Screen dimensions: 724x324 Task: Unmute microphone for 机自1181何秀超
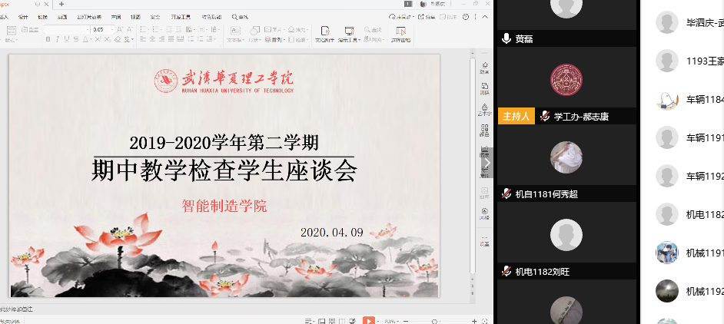pos(506,194)
